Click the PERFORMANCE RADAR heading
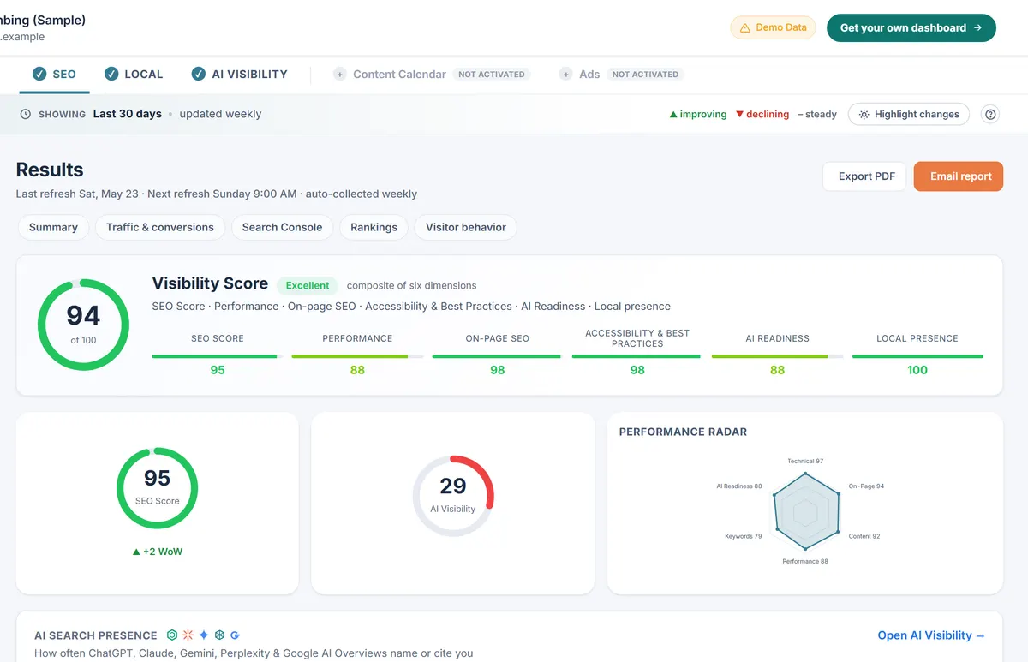Viewport: 1028px width, 662px height. pyautogui.click(x=683, y=432)
